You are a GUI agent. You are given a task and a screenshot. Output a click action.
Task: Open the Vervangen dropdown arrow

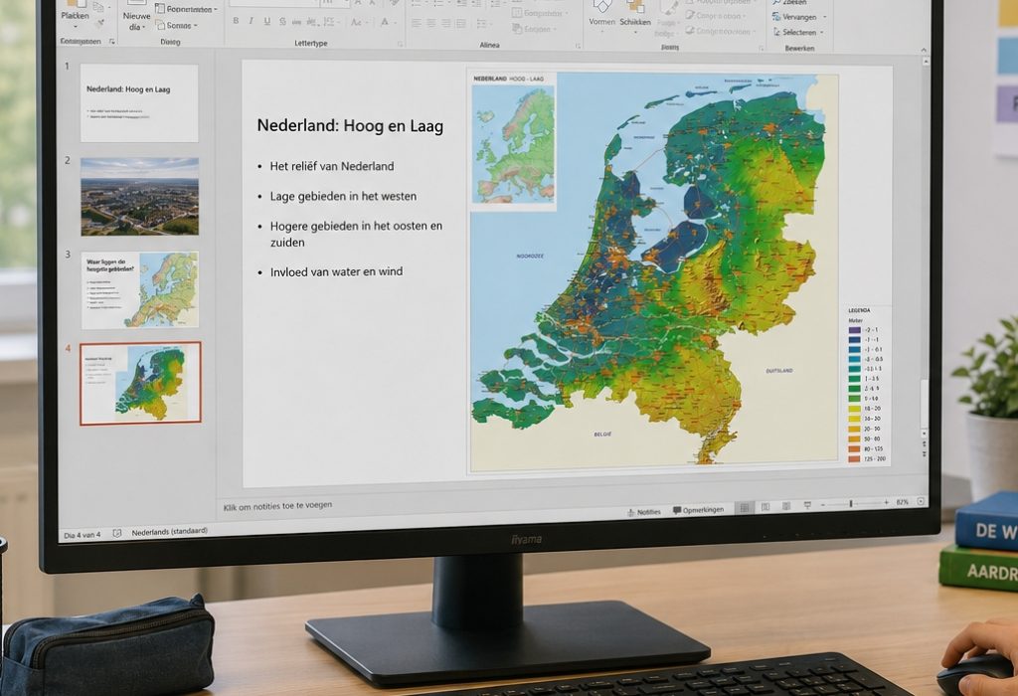[x=825, y=18]
